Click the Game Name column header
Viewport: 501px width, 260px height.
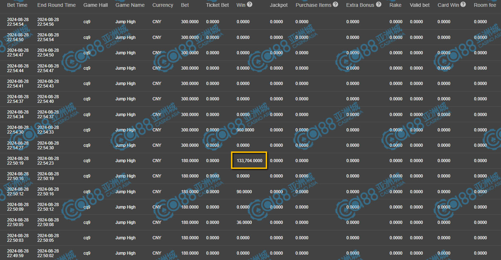click(x=130, y=5)
